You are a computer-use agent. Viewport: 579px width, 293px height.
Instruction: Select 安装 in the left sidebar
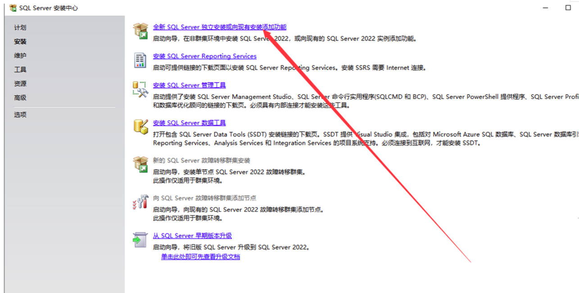20,41
